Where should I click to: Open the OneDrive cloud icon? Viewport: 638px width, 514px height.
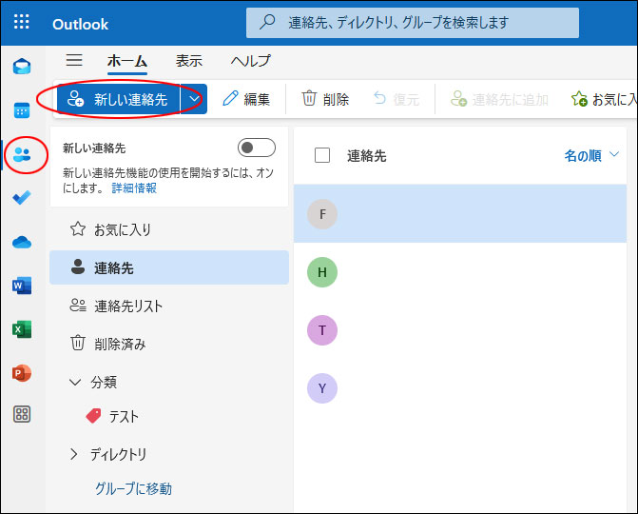22,242
